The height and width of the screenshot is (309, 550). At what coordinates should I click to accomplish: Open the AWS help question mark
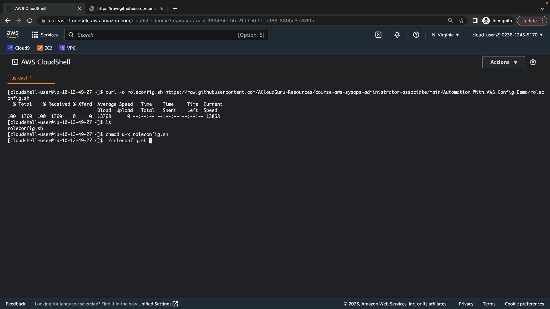(x=416, y=35)
